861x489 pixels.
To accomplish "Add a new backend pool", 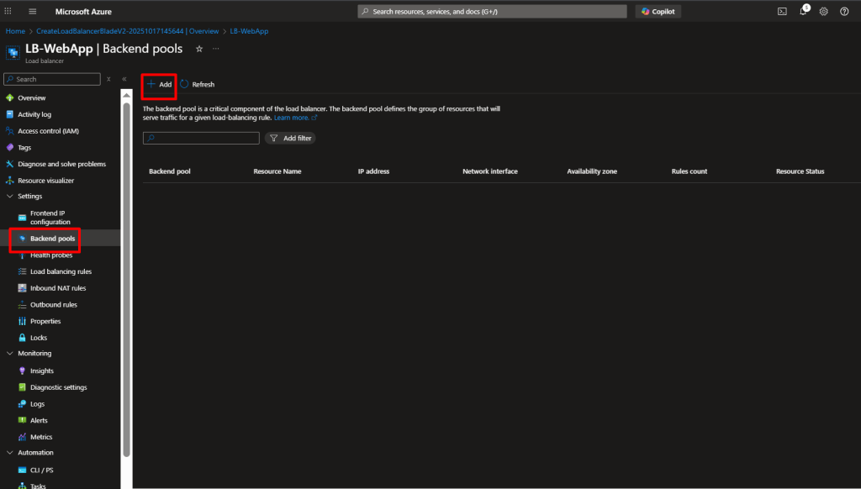I will (159, 85).
